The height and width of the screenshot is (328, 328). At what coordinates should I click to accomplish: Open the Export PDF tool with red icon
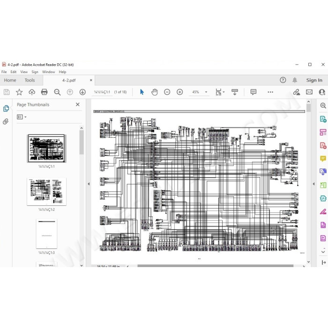[x=323, y=146]
